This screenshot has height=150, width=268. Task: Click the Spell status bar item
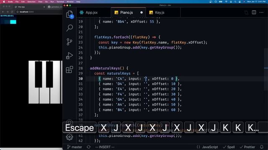(229, 147)
